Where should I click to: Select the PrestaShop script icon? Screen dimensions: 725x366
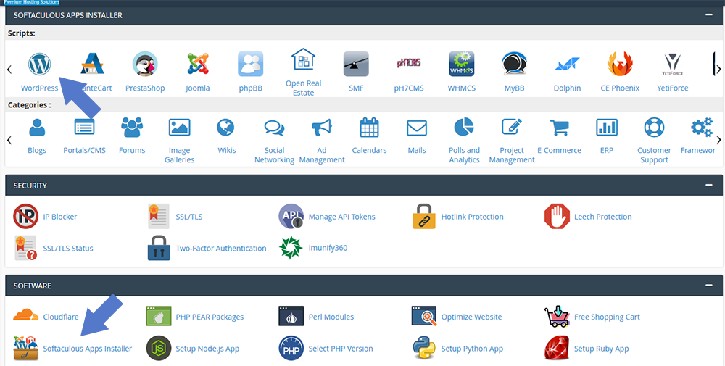(x=145, y=64)
